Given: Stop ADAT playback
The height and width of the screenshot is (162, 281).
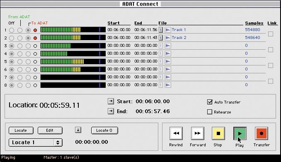Looking at the screenshot, I should (x=218, y=133).
